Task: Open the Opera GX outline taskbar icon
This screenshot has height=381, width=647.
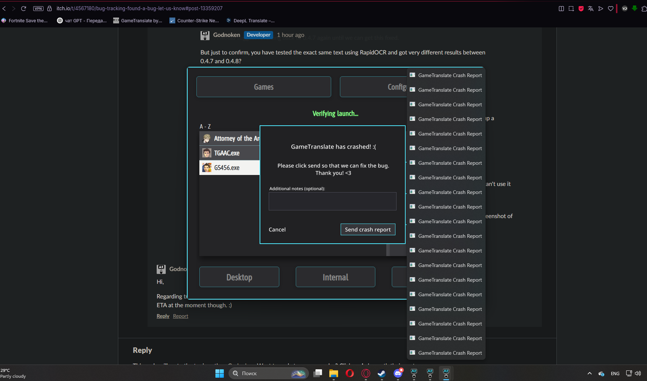Action: (366, 373)
